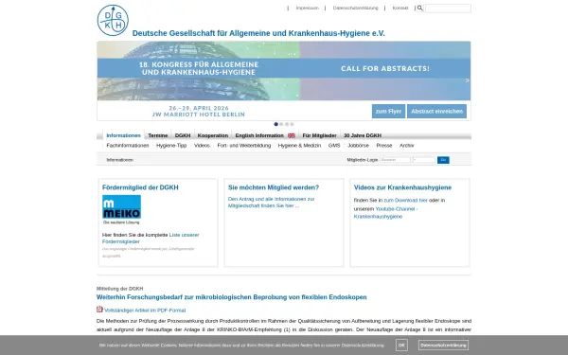Image resolution: width=568 pixels, height=355 pixels.
Task: Open the Mitgliedschaft Antrag info link
Action: (271, 203)
